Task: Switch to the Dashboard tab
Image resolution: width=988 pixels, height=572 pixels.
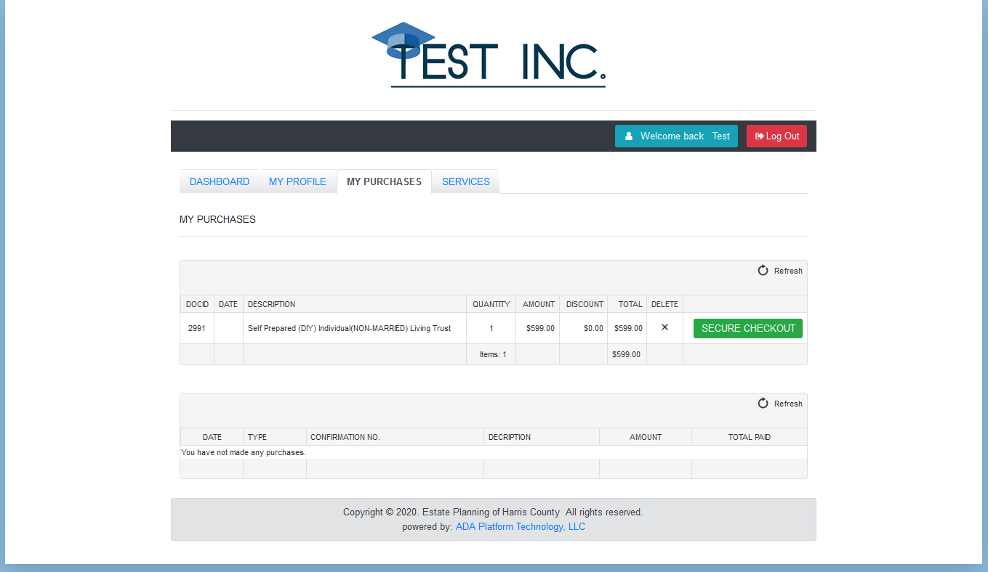Action: [220, 181]
